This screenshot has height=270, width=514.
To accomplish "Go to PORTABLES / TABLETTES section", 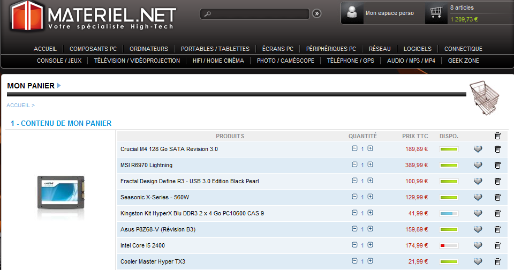I will (215, 49).
